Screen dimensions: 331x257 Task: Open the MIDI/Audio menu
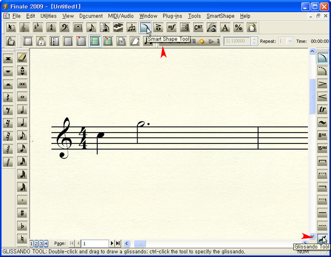(121, 16)
